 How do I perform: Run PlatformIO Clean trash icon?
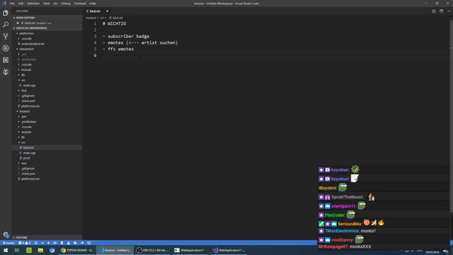61,243
